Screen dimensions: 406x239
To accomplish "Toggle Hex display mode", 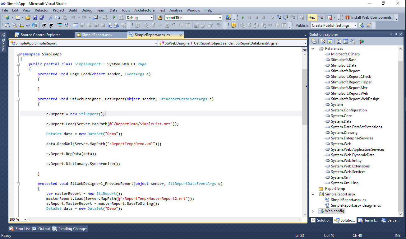I will click(311, 17).
